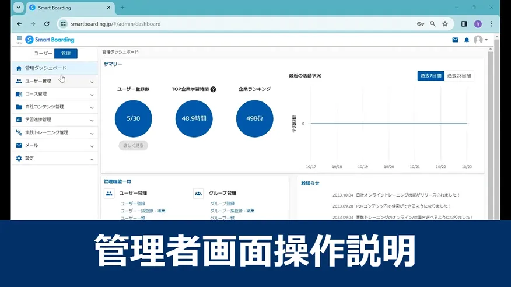The height and width of the screenshot is (287, 511).
Task: Open the user avatar account dropdown
Action: pos(480,40)
